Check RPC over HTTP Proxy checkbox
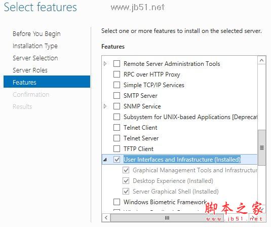This screenshot has height=227, width=271. coord(117,74)
